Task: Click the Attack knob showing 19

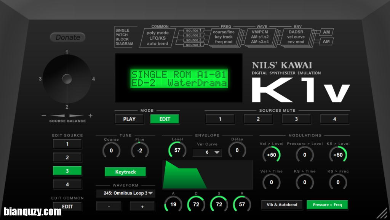Action: [x=173, y=204]
